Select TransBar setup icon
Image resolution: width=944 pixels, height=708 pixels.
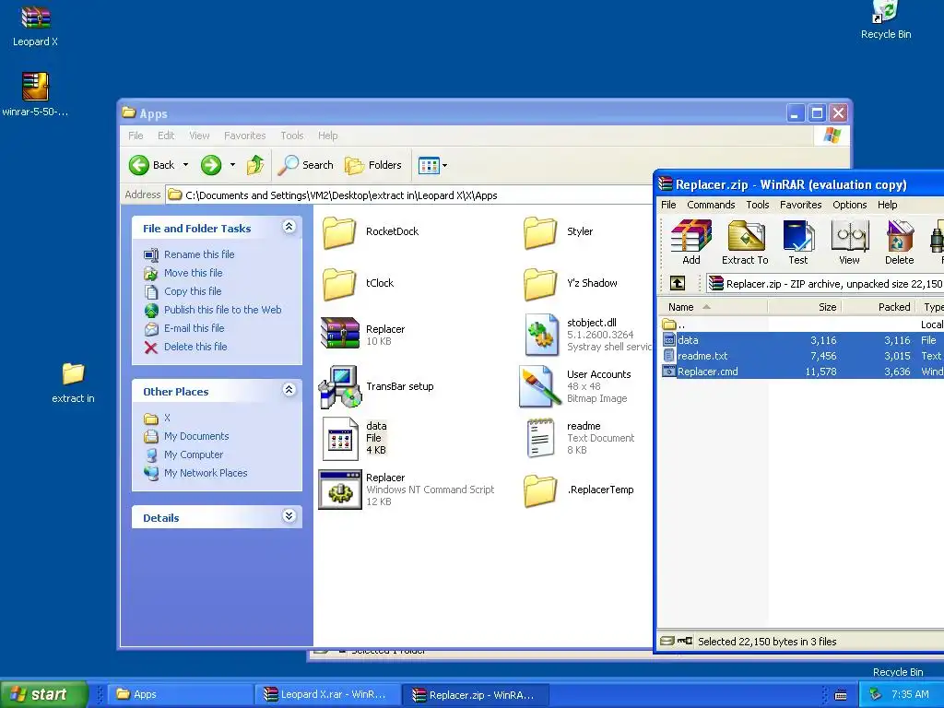[376, 386]
